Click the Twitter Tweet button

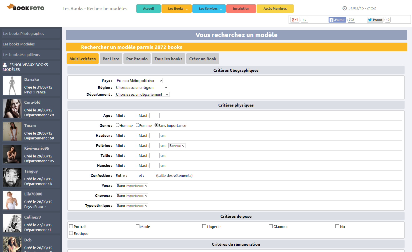[x=375, y=20]
